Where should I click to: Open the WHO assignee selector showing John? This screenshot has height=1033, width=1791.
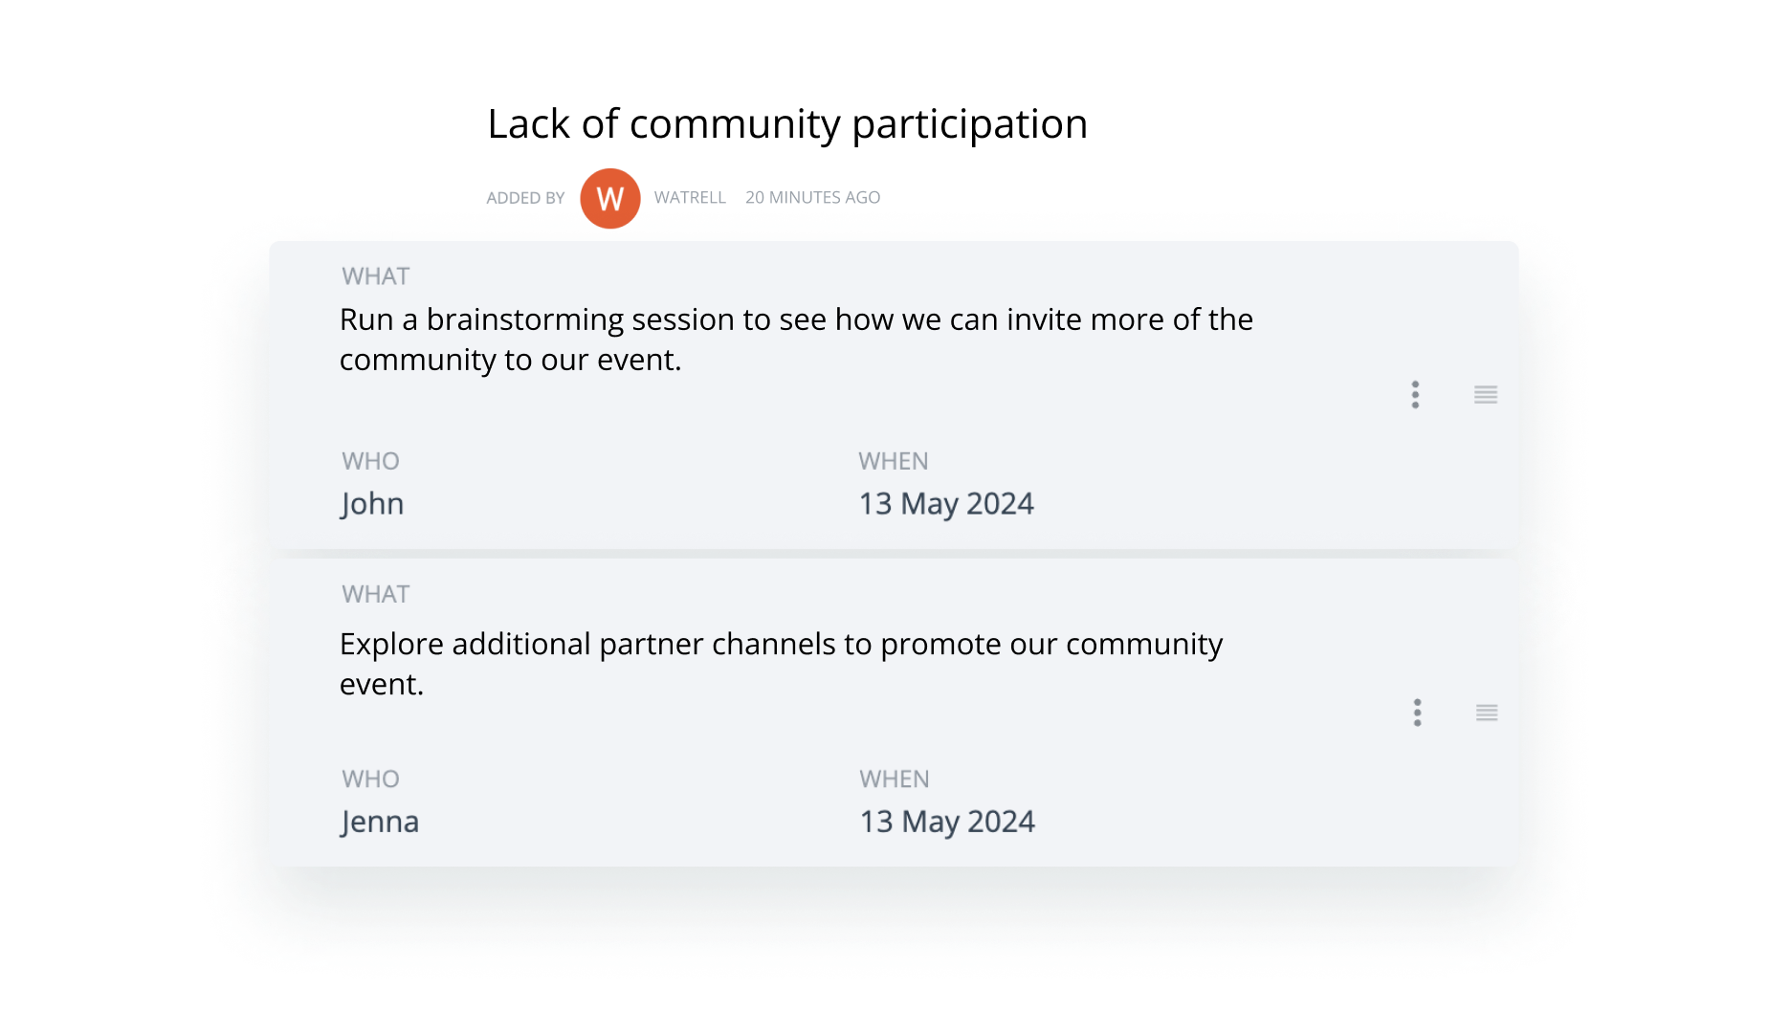[371, 503]
